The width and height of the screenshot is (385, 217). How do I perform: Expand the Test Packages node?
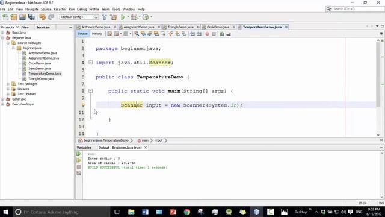pos(8,84)
